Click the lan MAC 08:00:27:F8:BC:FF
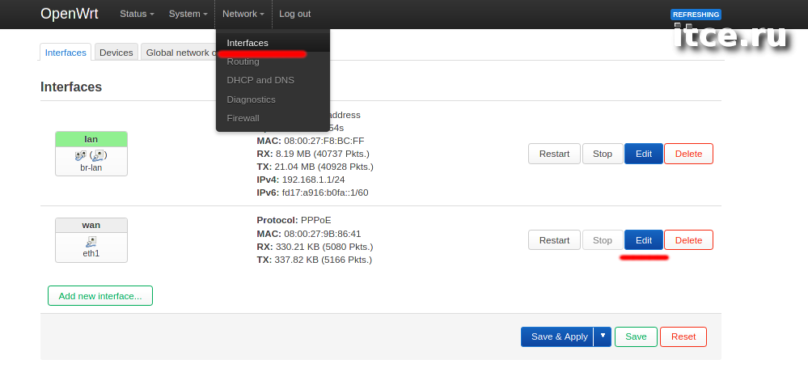 324,141
